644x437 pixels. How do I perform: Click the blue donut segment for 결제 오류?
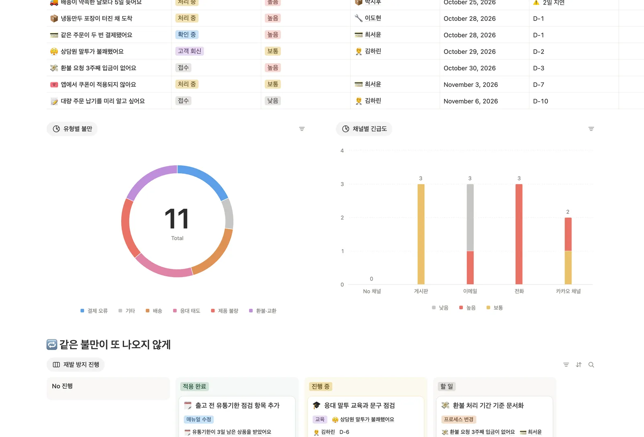click(205, 178)
